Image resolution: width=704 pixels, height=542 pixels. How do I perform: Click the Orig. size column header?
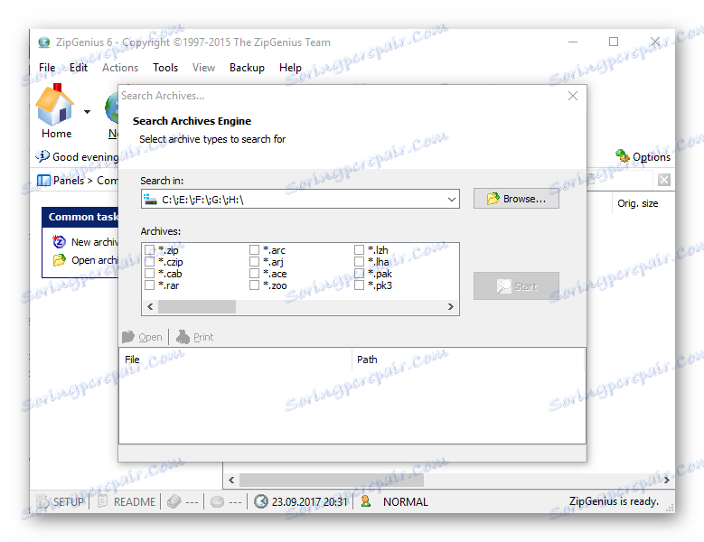pyautogui.click(x=642, y=203)
